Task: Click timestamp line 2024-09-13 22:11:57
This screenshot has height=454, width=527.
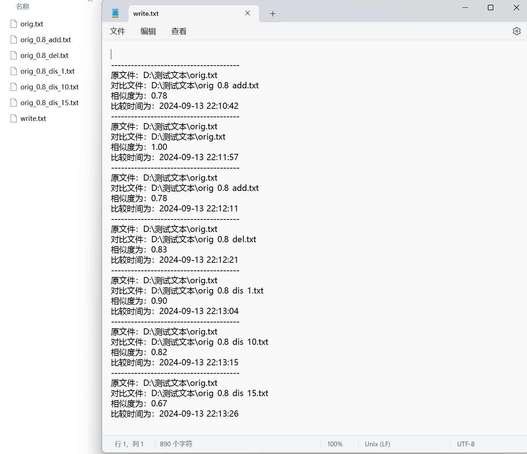Action: pos(175,157)
